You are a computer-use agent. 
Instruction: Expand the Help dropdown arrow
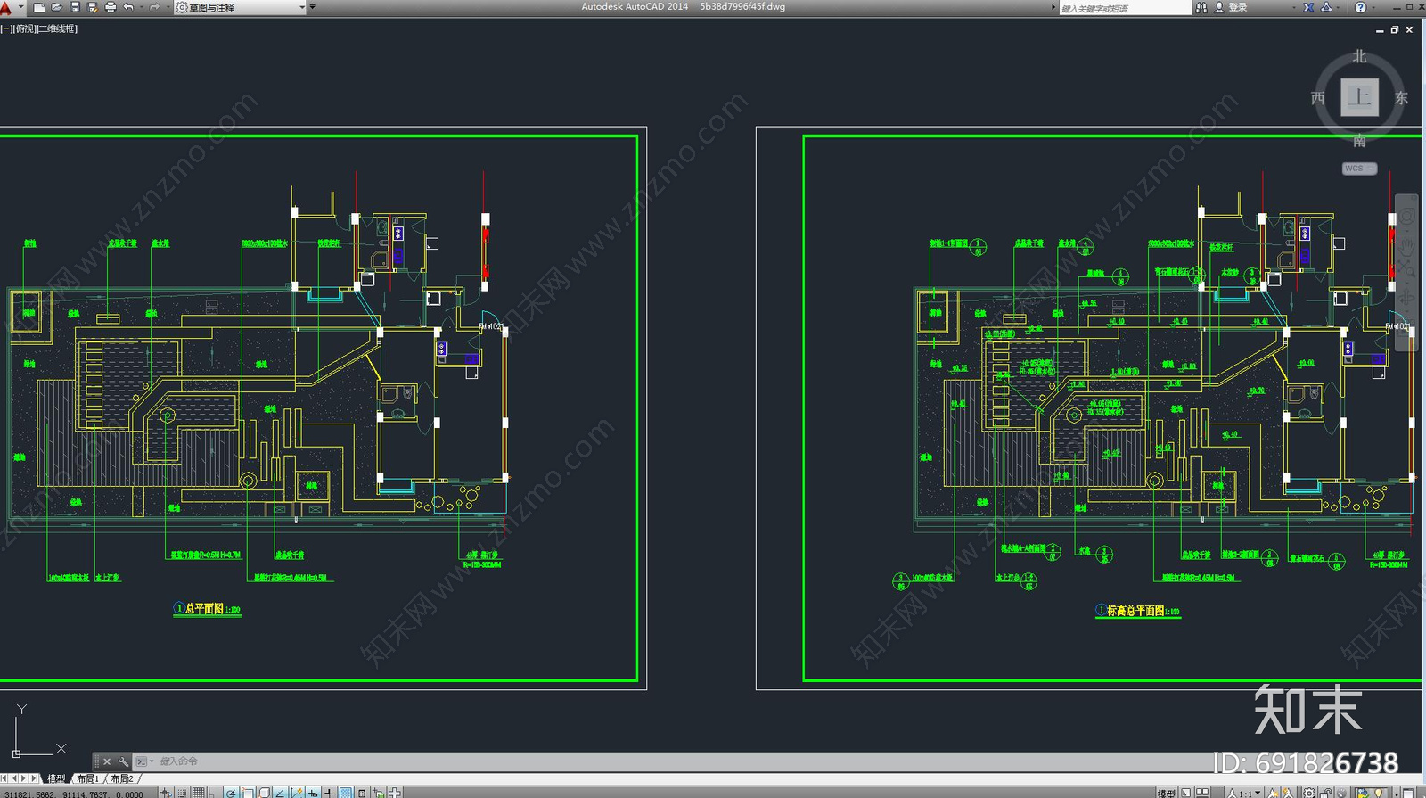tap(1373, 7)
